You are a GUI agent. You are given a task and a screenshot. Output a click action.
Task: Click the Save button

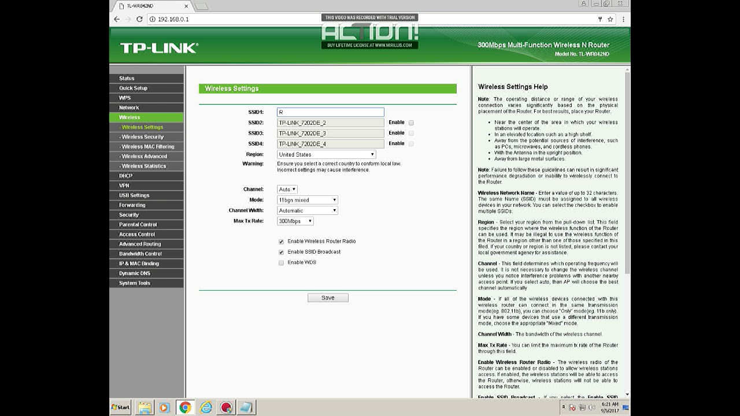[328, 298]
